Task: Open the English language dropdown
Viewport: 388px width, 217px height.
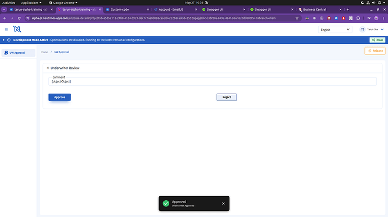Action: point(335,30)
